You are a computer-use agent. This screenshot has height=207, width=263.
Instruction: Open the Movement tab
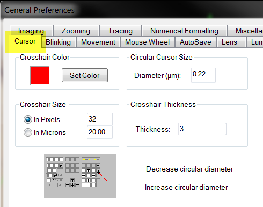click(98, 42)
